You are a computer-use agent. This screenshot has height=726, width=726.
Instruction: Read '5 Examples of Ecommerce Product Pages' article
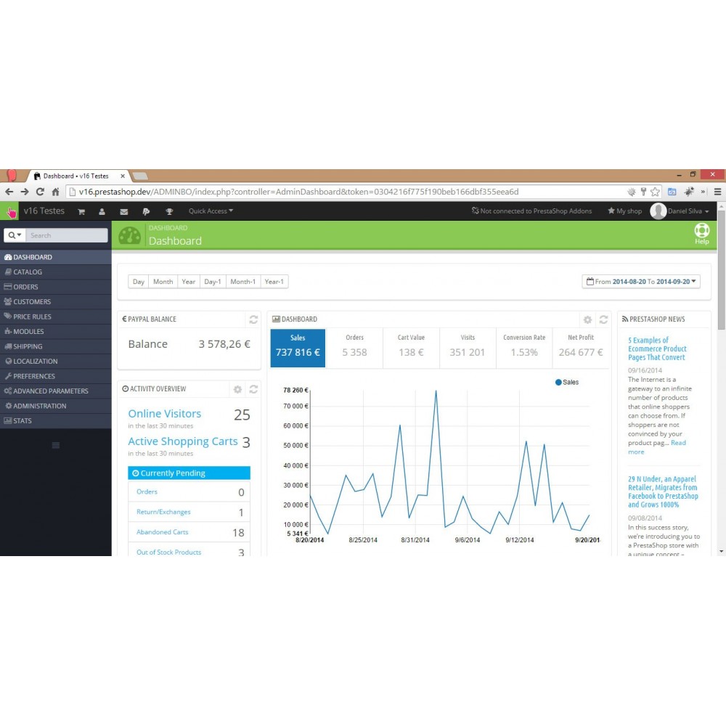658,348
